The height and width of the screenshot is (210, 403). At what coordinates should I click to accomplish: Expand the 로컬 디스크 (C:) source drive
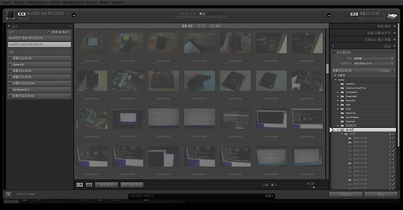[11, 58]
